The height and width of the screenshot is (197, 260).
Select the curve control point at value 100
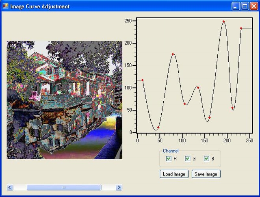pos(198,88)
